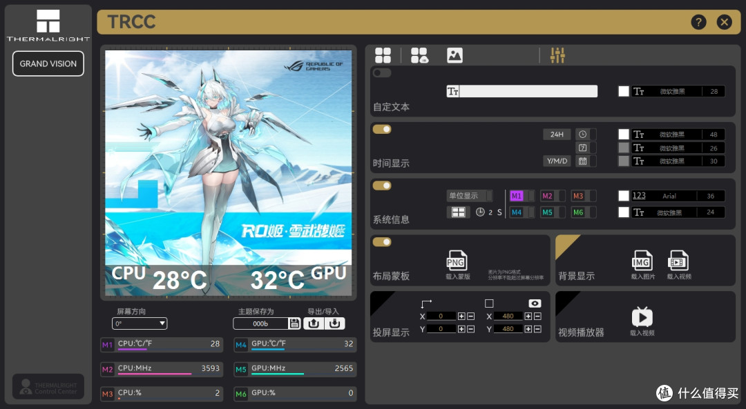Open the custom text font selector size 28
The image size is (746, 409).
pos(678,91)
